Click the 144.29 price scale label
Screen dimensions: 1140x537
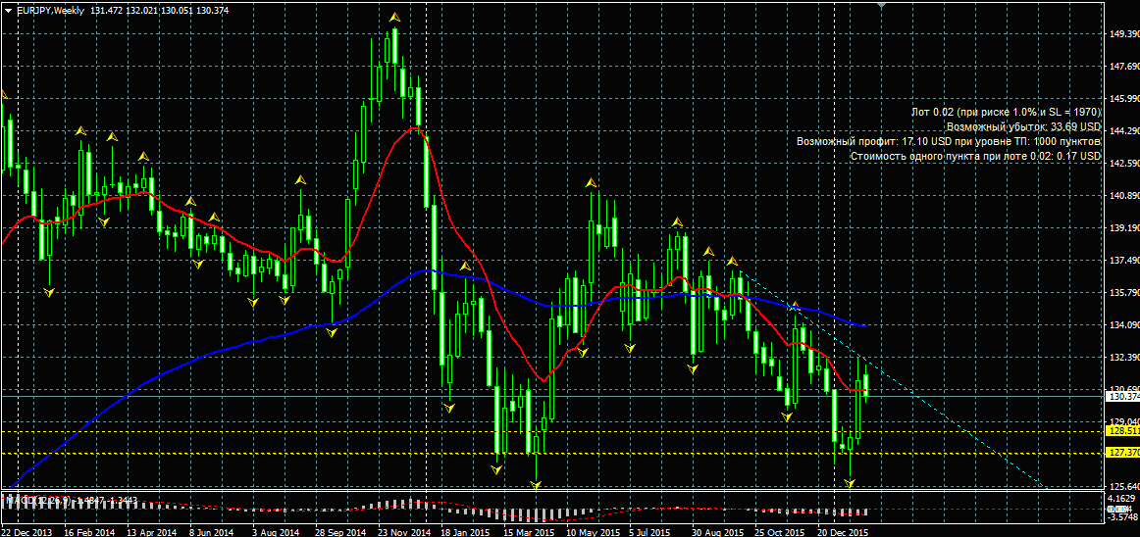(x=1124, y=130)
